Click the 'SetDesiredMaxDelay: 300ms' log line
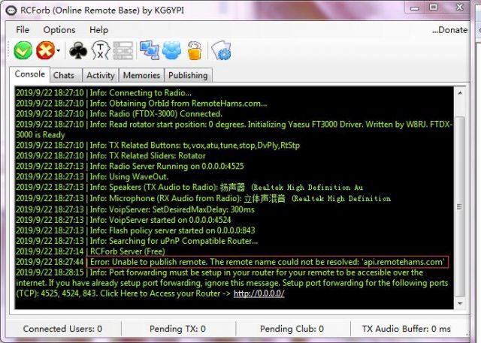Image resolution: width=481 pixels, height=343 pixels. tap(135, 209)
